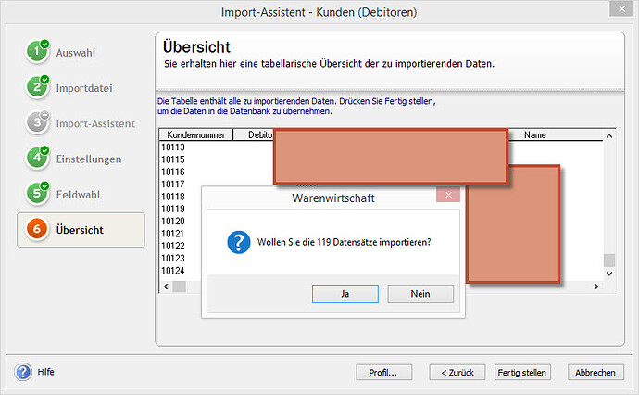639x395 pixels.
Task: Click the question mark icon in Warenwirtschaft dialog
Action: tap(239, 242)
